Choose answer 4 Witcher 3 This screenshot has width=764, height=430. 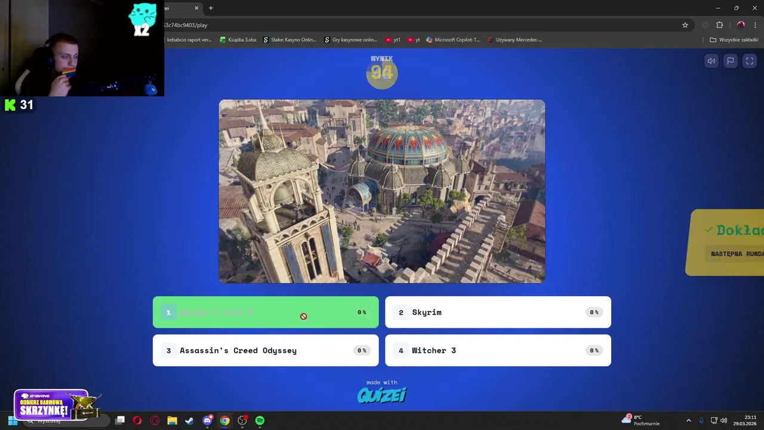(x=498, y=351)
